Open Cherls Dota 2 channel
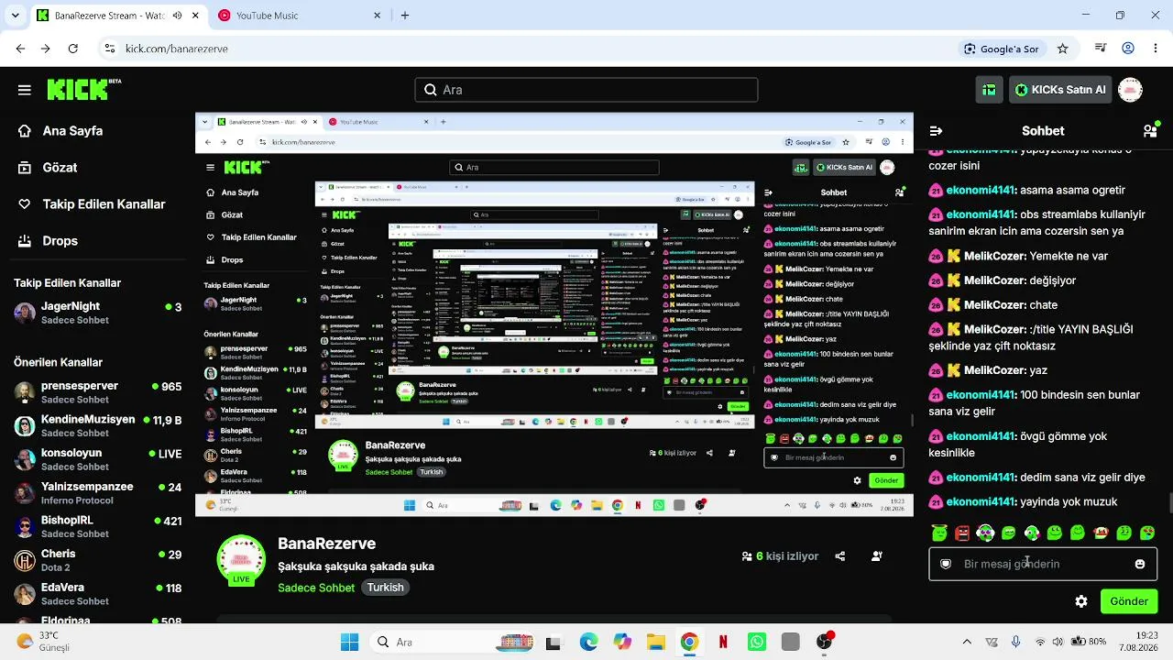The image size is (1173, 660). (97, 560)
